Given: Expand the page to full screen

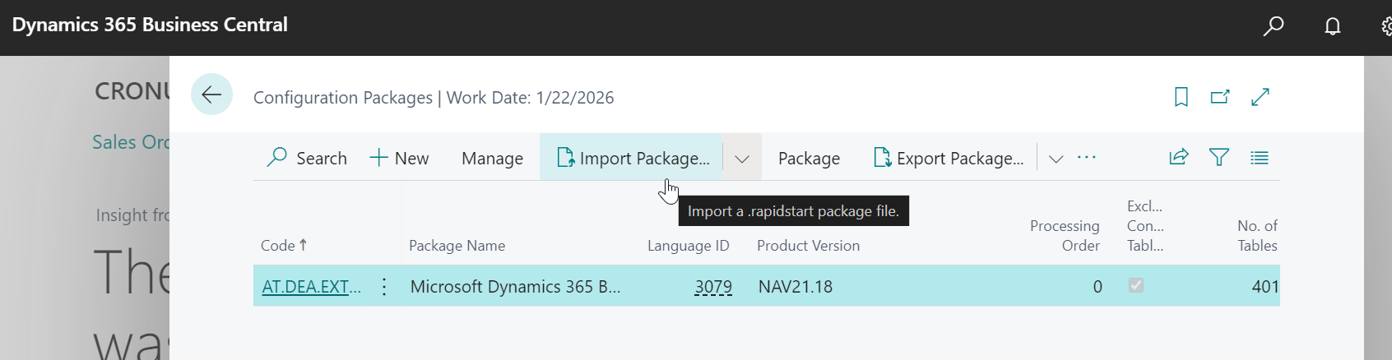Looking at the screenshot, I should tap(1260, 97).
